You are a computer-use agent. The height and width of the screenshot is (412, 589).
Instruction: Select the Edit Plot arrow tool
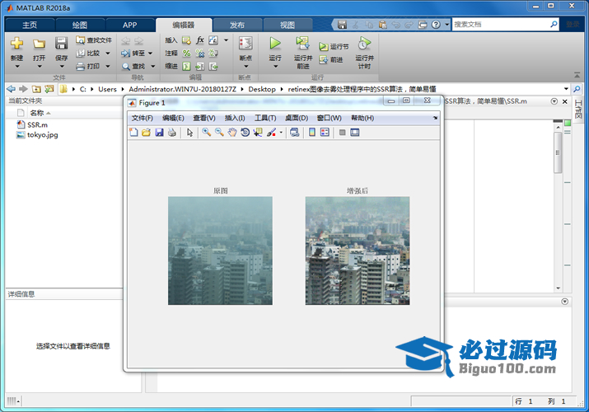click(x=189, y=133)
